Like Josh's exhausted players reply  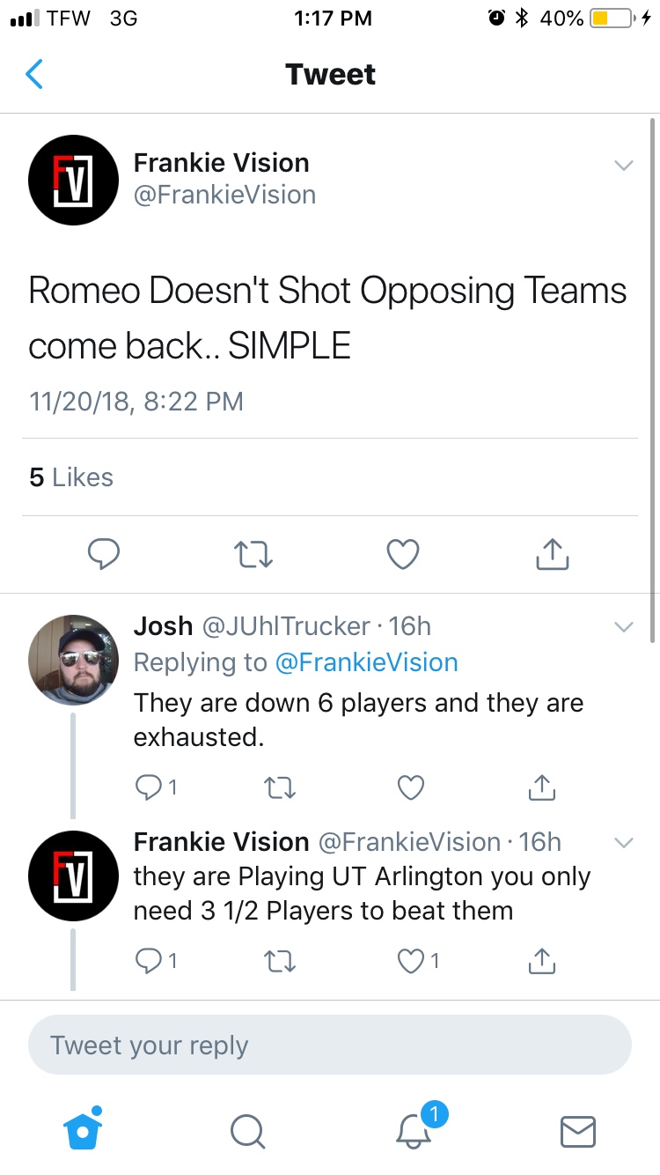411,787
